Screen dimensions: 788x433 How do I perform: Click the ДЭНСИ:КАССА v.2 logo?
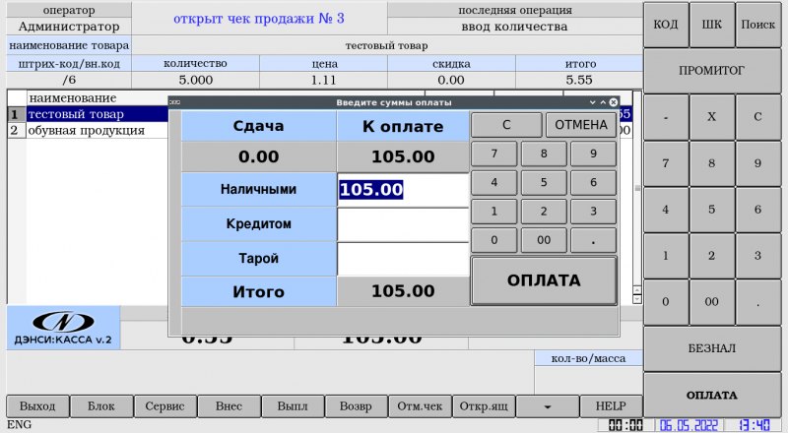63,328
